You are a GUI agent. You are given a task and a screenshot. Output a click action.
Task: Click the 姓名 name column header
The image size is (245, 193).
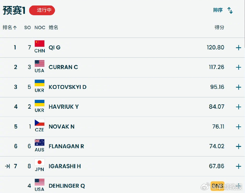[x=53, y=27]
